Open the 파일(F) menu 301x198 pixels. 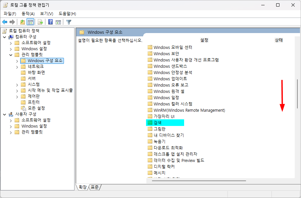pos(10,14)
